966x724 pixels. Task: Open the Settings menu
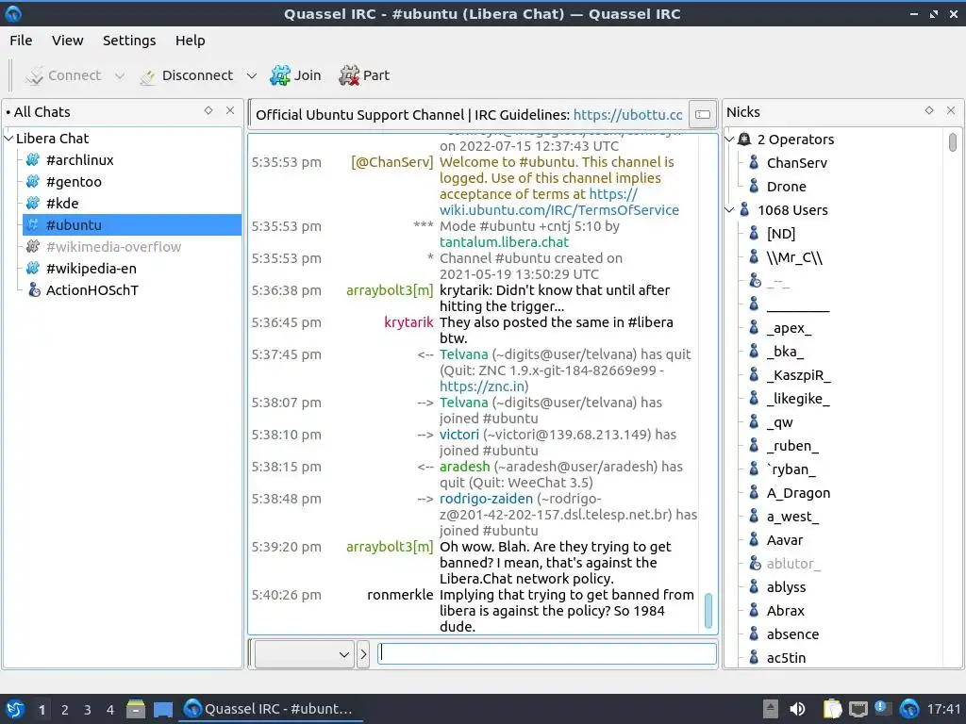click(129, 41)
